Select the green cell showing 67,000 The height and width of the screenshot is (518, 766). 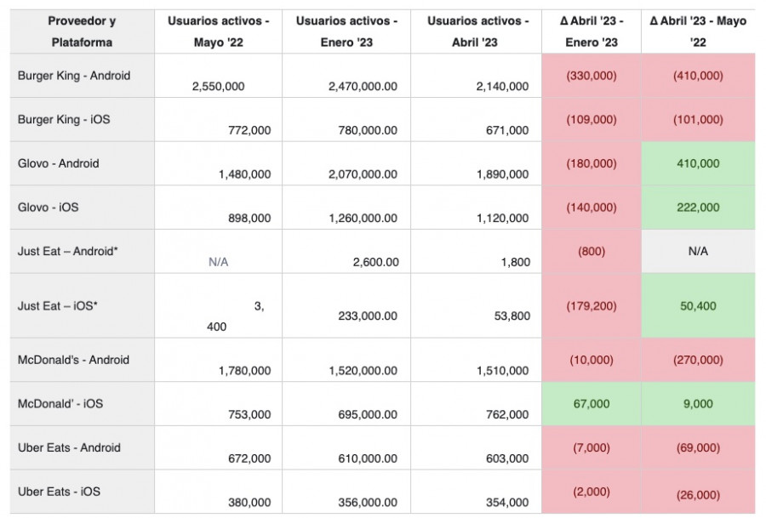point(592,404)
